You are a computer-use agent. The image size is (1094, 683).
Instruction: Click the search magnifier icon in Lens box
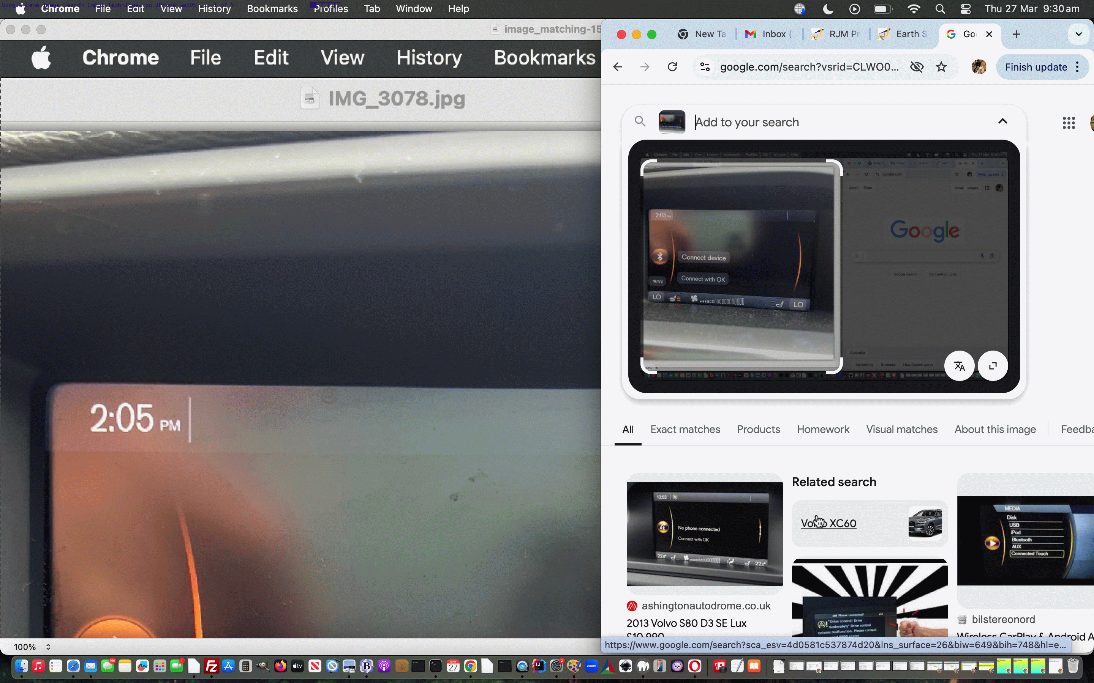(640, 121)
